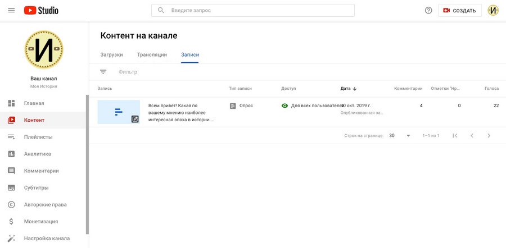The width and height of the screenshot is (506, 248).
Task: Open Аналитика in the sidebar
Action: 37,154
